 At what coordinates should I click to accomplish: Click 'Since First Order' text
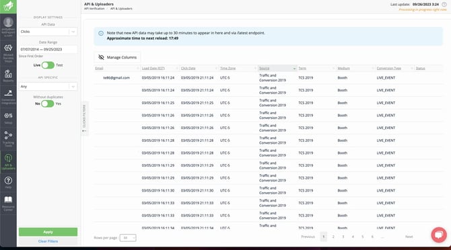[31, 56]
